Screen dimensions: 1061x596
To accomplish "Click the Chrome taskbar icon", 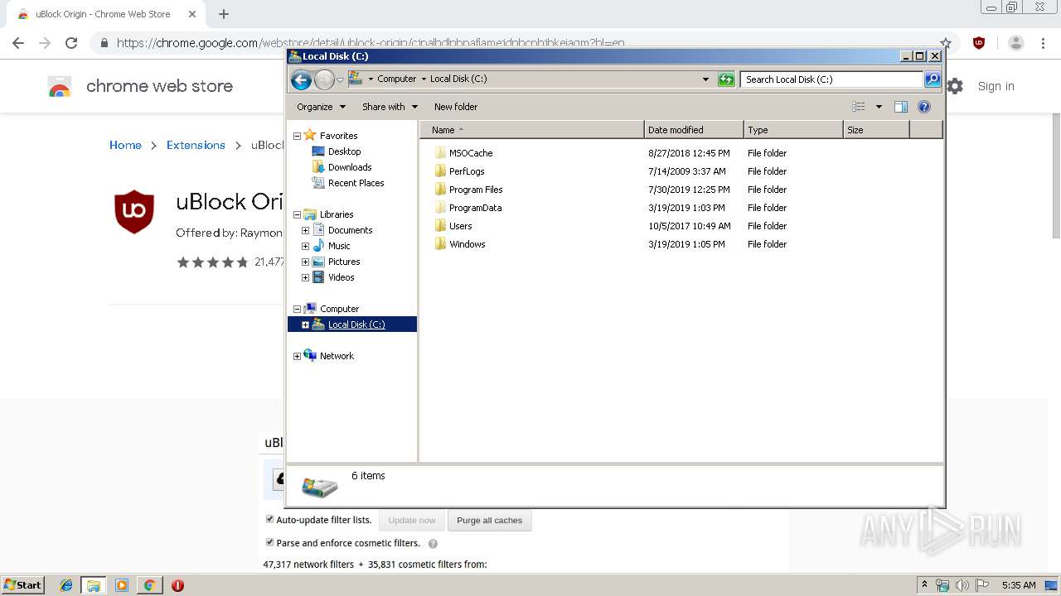I will point(149,585).
